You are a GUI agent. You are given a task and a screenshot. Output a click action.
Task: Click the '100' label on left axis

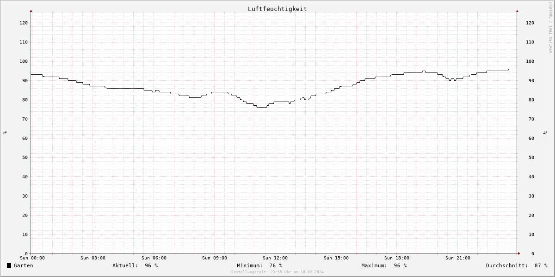[x=24, y=61]
